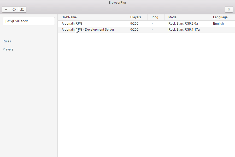This screenshot has height=157, width=235.
Task: Open the Rules section in sidebar
Action: (x=7, y=41)
